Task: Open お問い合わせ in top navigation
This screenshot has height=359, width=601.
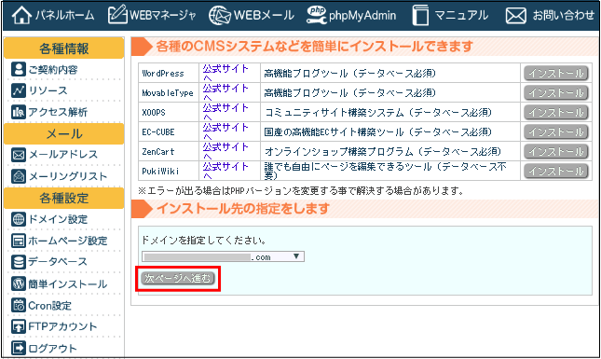Action: click(550, 16)
